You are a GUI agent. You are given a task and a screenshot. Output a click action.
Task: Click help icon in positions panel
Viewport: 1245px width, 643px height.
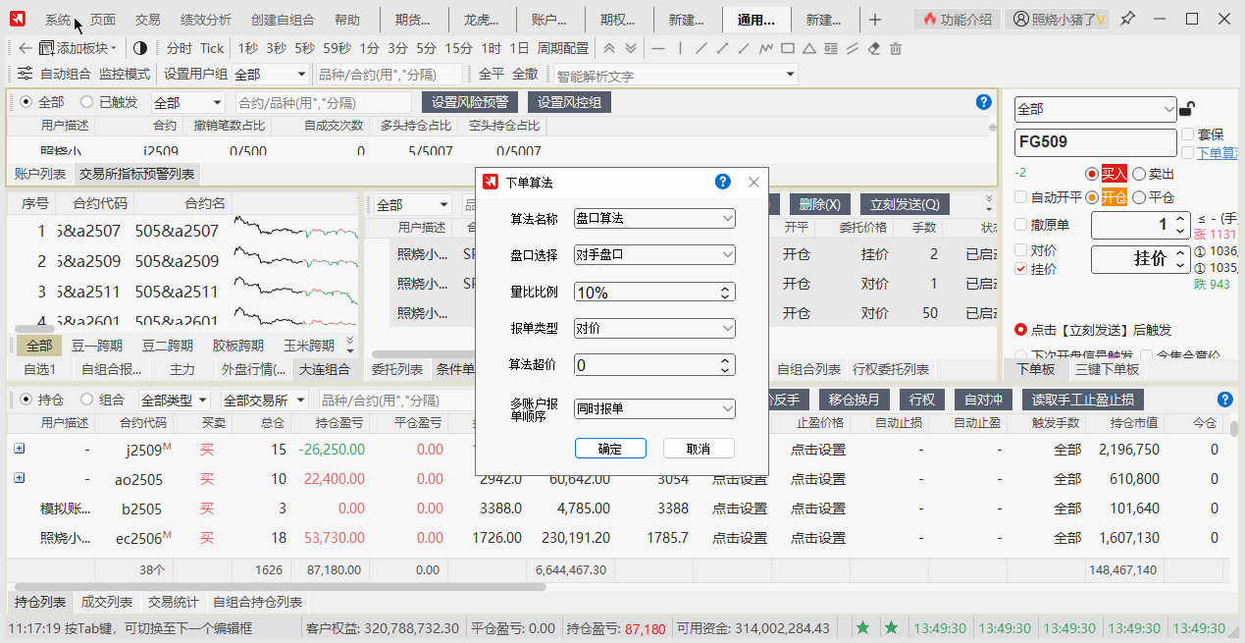tap(1224, 400)
